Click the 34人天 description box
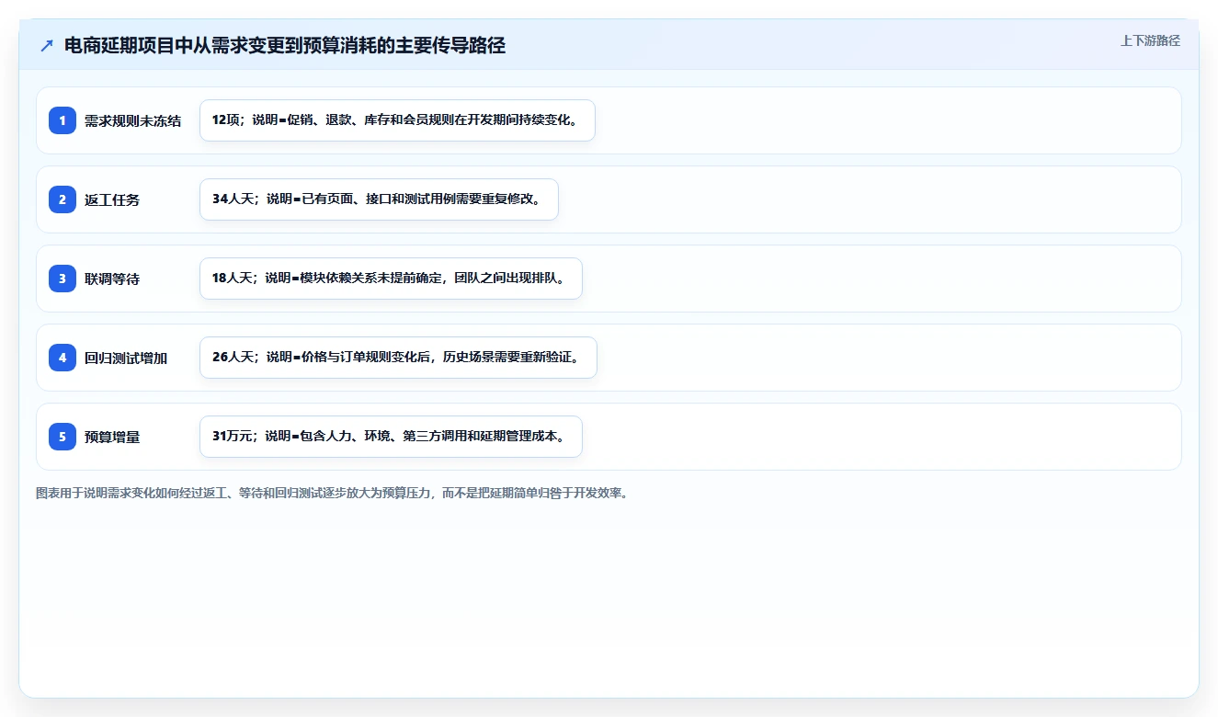This screenshot has height=717, width=1218. (x=379, y=199)
